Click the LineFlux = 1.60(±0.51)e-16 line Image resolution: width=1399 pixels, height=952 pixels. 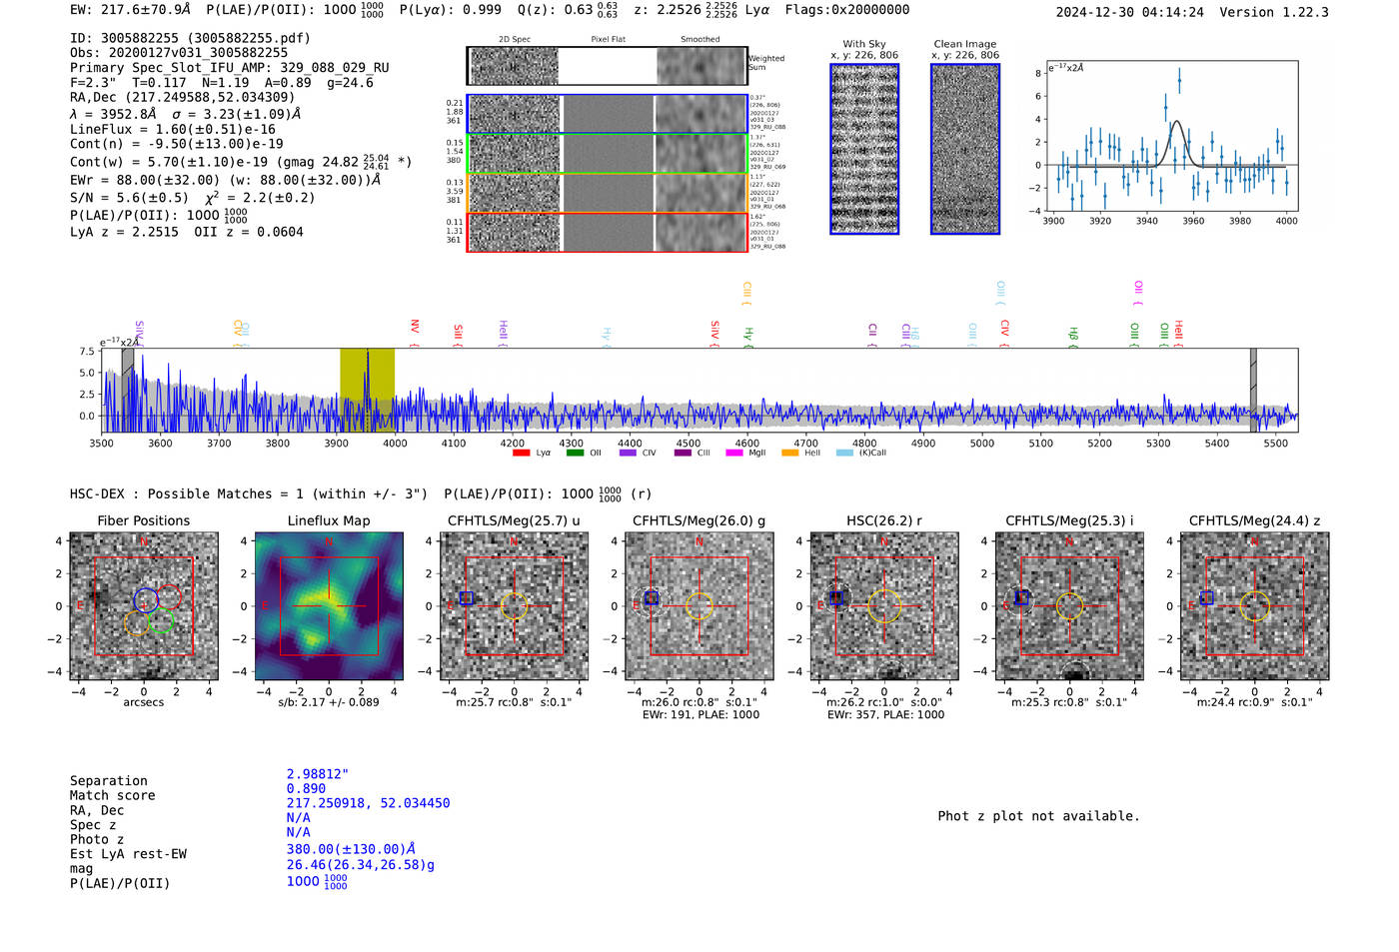pos(173,130)
